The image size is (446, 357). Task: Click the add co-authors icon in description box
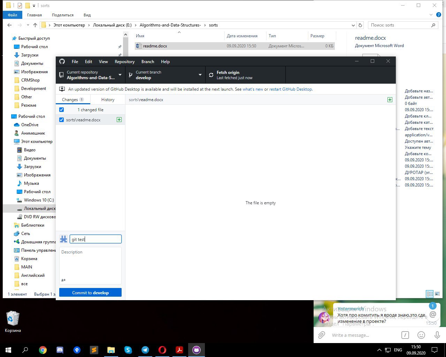[x=63, y=280]
